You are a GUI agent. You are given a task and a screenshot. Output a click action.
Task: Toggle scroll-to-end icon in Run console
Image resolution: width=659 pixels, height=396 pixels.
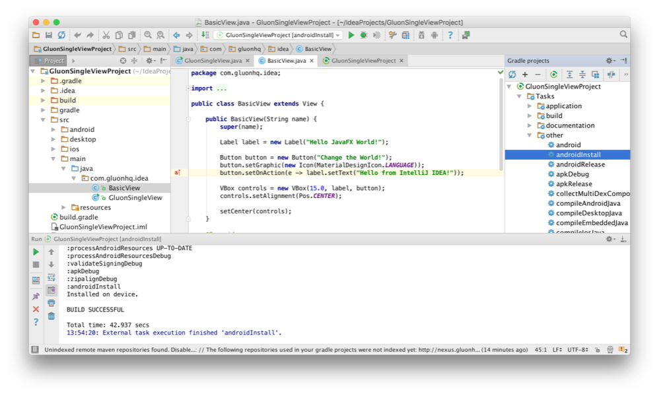(52, 290)
